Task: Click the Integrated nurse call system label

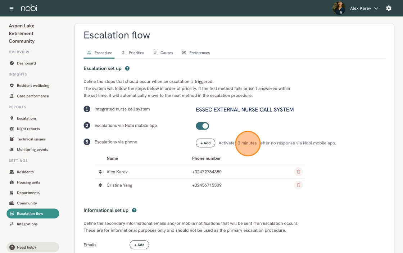Action: click(122, 109)
